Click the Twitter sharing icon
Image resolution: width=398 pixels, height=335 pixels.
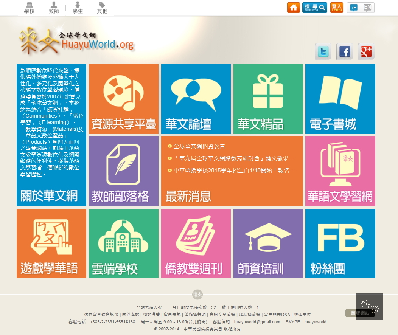click(x=323, y=51)
